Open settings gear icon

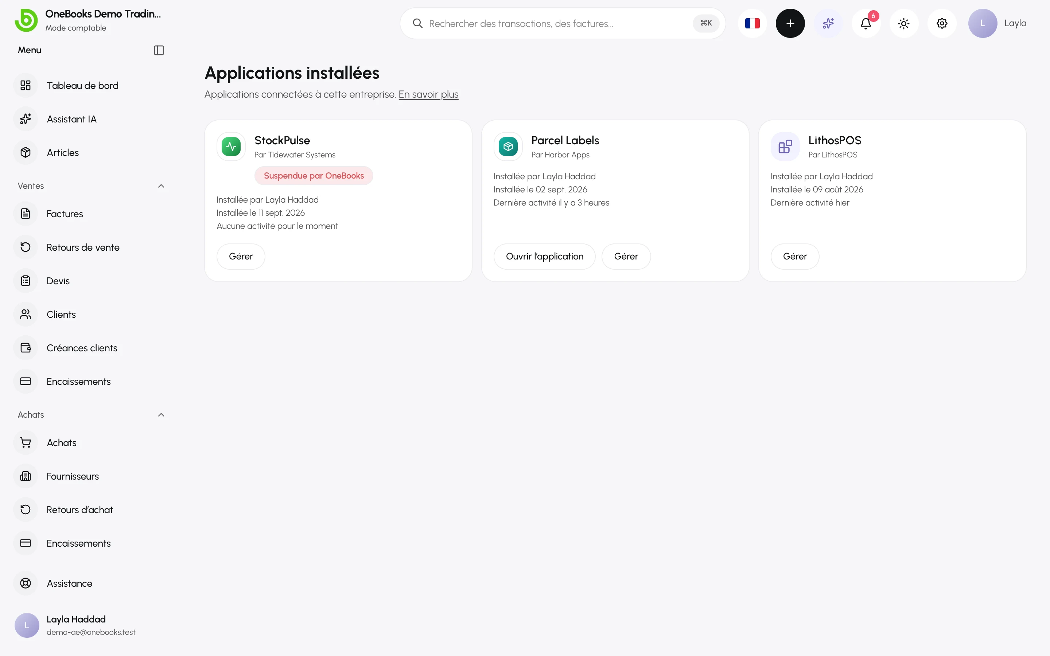(x=942, y=23)
